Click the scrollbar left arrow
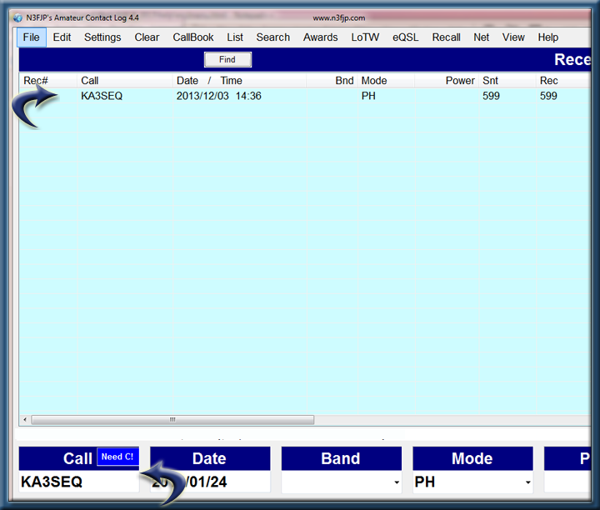 tap(25, 420)
